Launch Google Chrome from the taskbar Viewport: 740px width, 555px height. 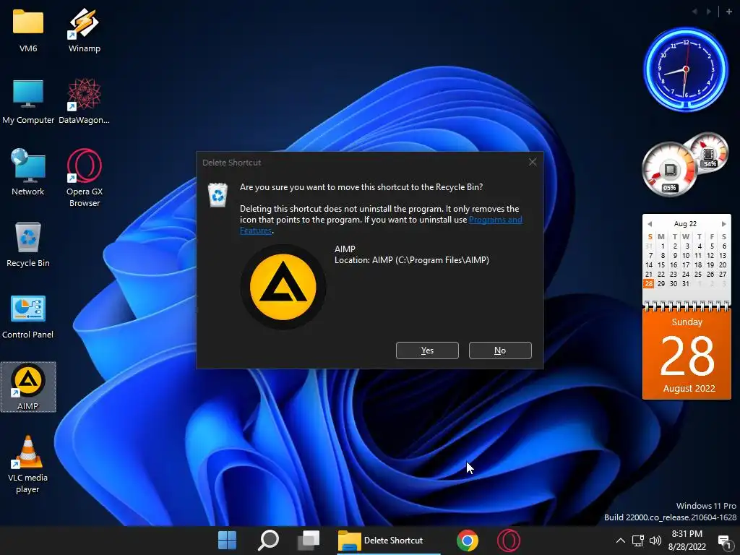(x=468, y=541)
